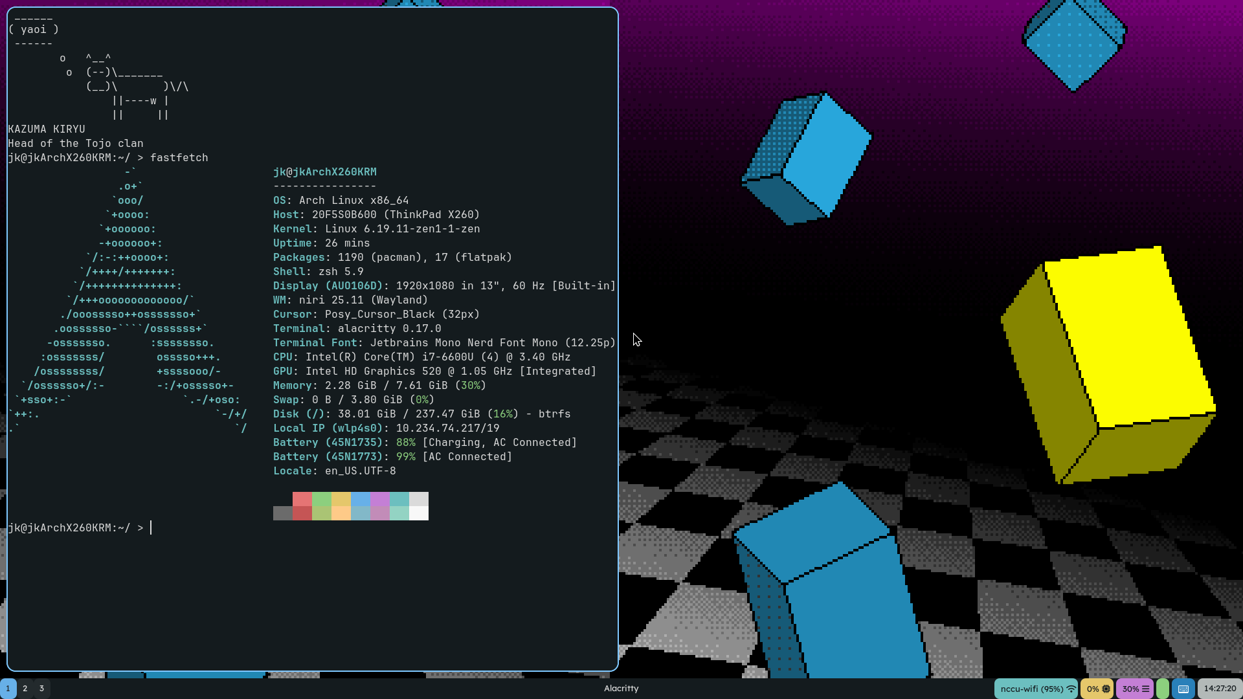Click the yellow block in top palette row

(341, 499)
